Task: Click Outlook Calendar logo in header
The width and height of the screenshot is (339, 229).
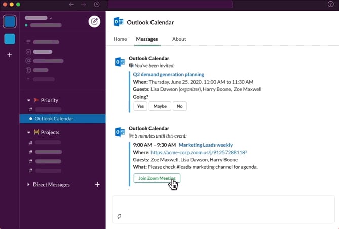Action: (119, 22)
